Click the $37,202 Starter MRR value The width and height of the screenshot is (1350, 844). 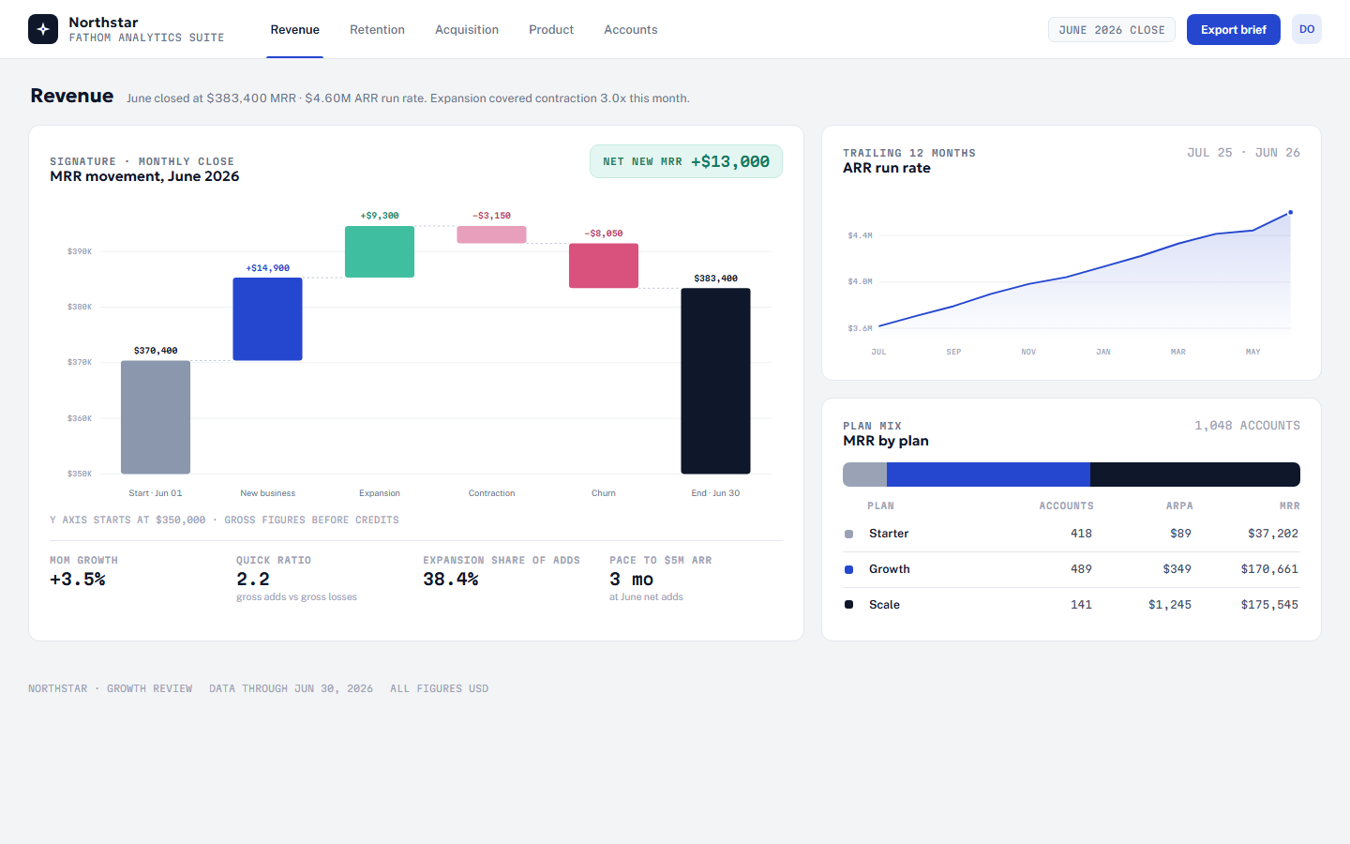1273,534
